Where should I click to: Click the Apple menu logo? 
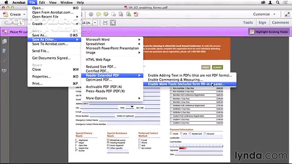[6, 2]
